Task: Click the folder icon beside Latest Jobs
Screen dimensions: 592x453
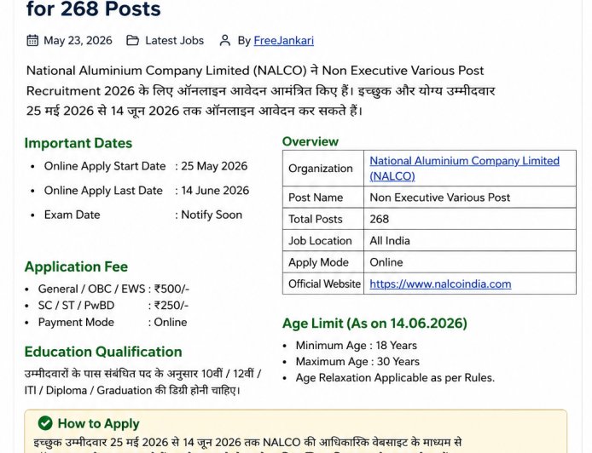Action: click(x=132, y=40)
